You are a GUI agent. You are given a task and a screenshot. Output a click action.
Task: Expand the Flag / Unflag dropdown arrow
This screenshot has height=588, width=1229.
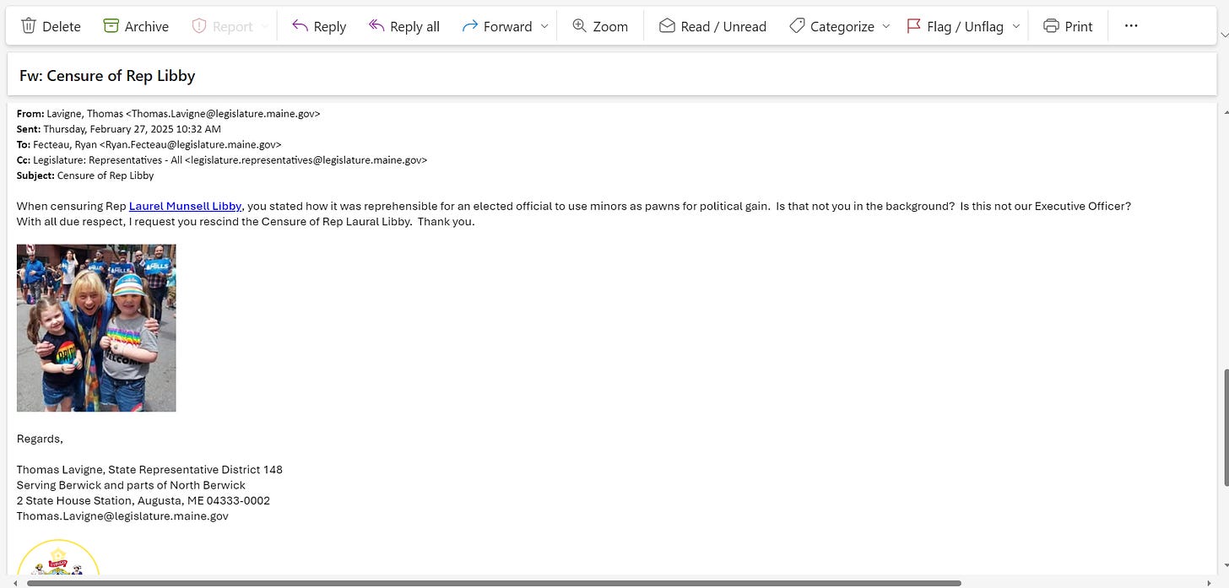click(x=1015, y=26)
